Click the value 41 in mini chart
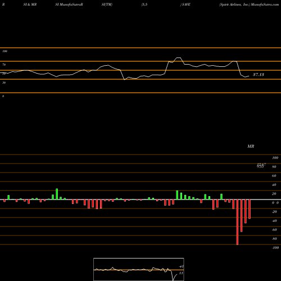This screenshot has width=281, height=281. tap(181, 266)
